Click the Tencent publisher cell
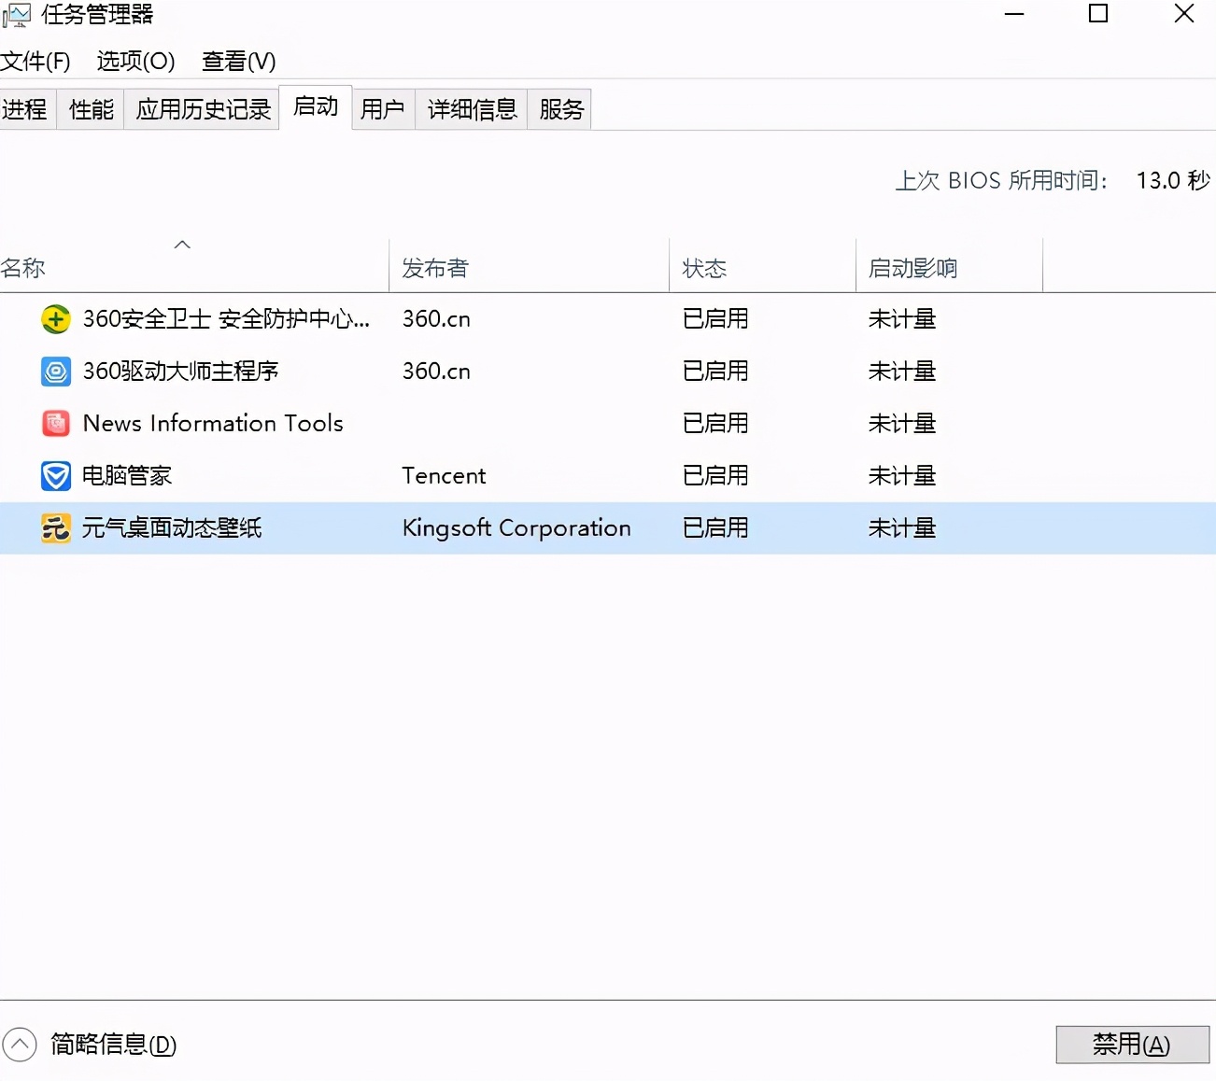This screenshot has height=1081, width=1216. pos(444,476)
